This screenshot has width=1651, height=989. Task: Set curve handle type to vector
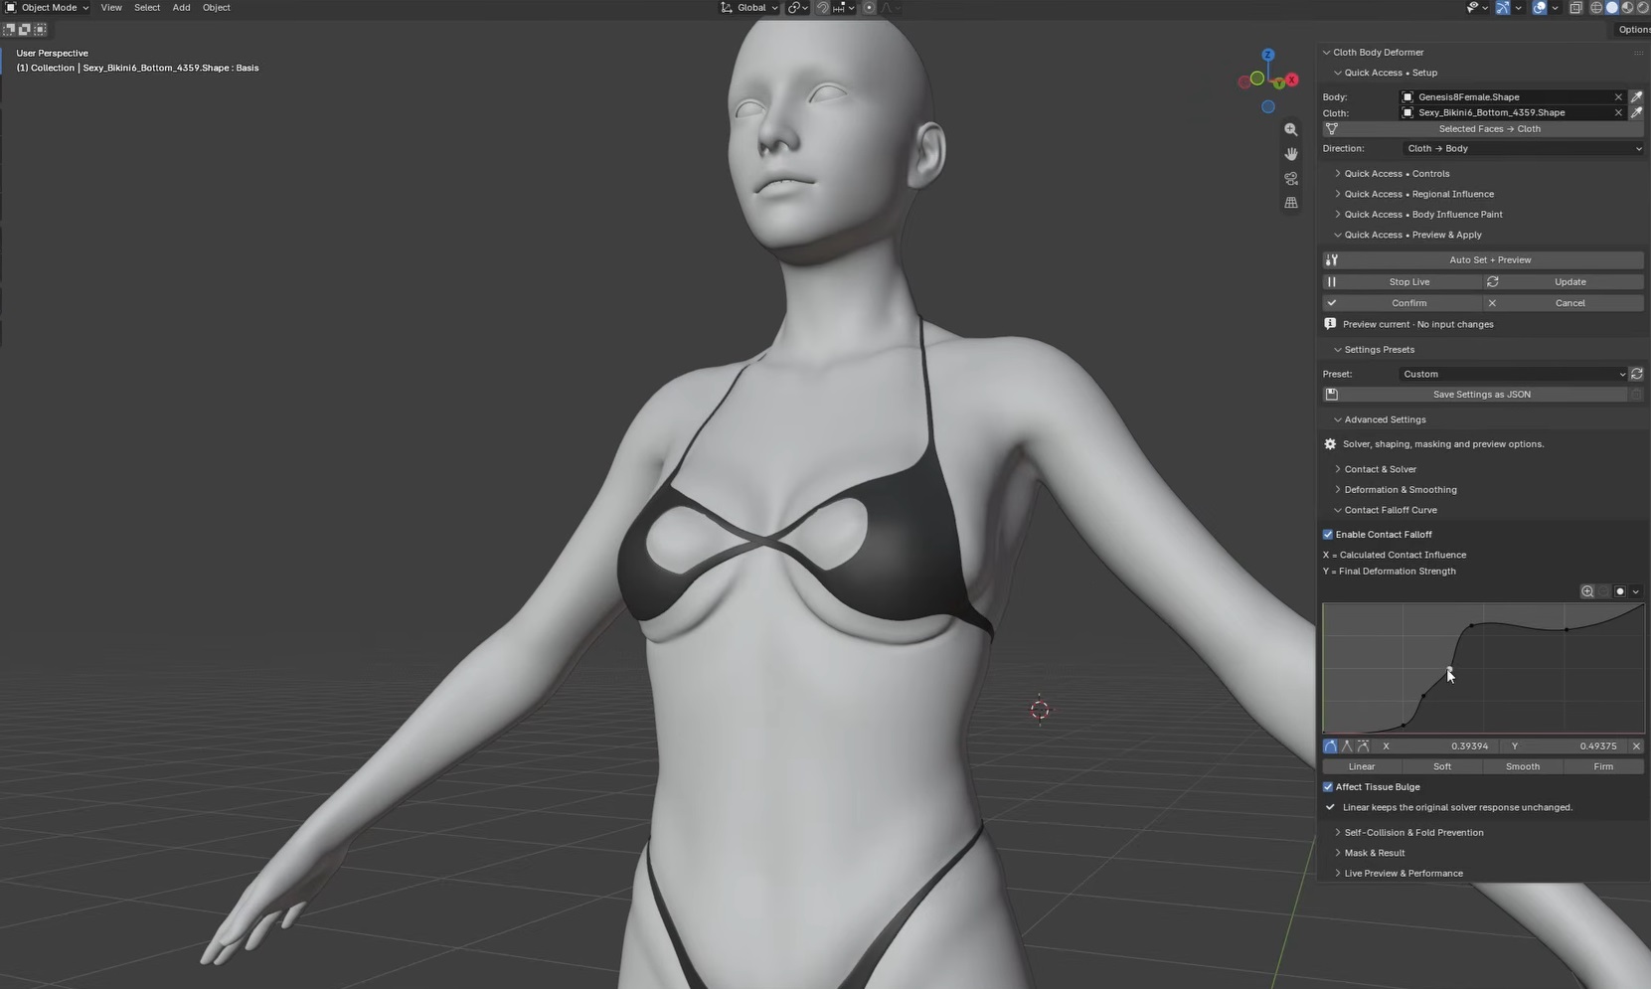pos(1347,745)
